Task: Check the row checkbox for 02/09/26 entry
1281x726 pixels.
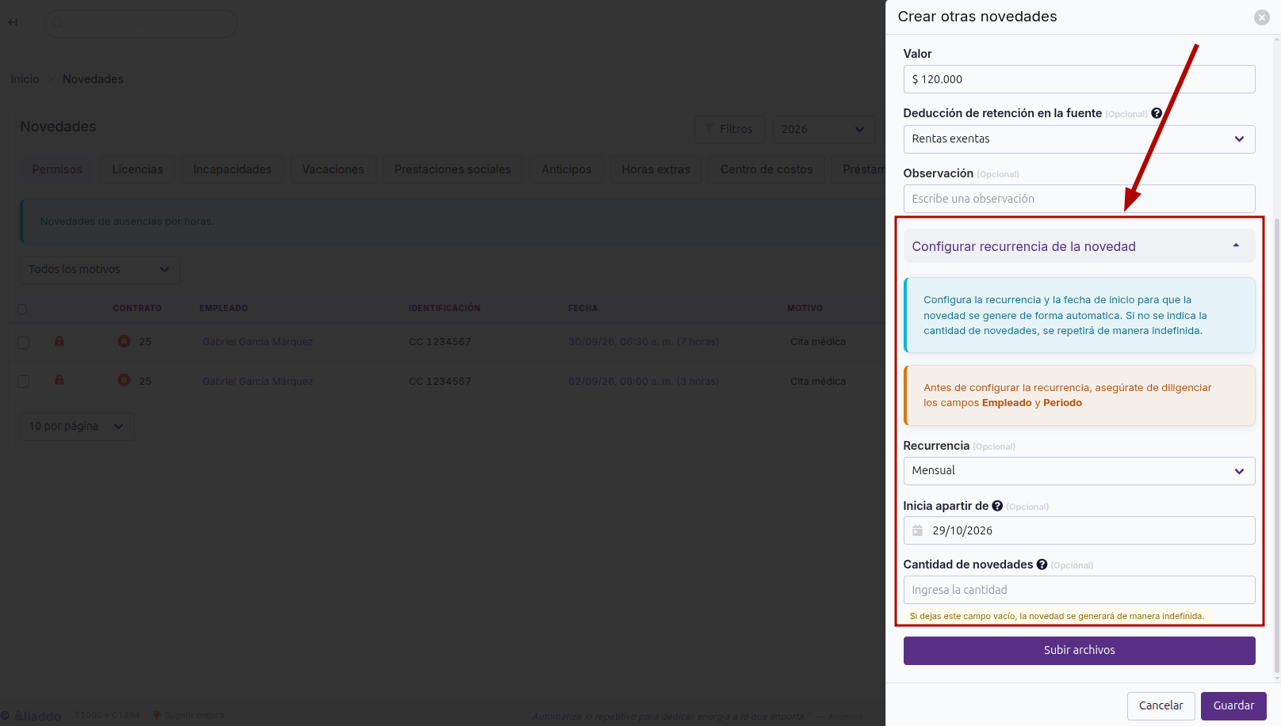Action: tap(23, 382)
